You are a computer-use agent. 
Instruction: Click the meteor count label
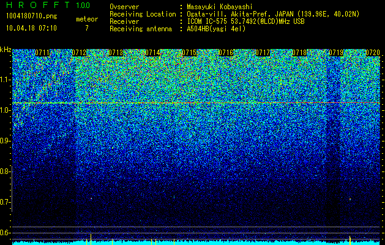tap(87, 19)
